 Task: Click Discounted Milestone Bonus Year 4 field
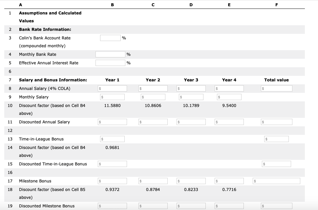(x=229, y=206)
